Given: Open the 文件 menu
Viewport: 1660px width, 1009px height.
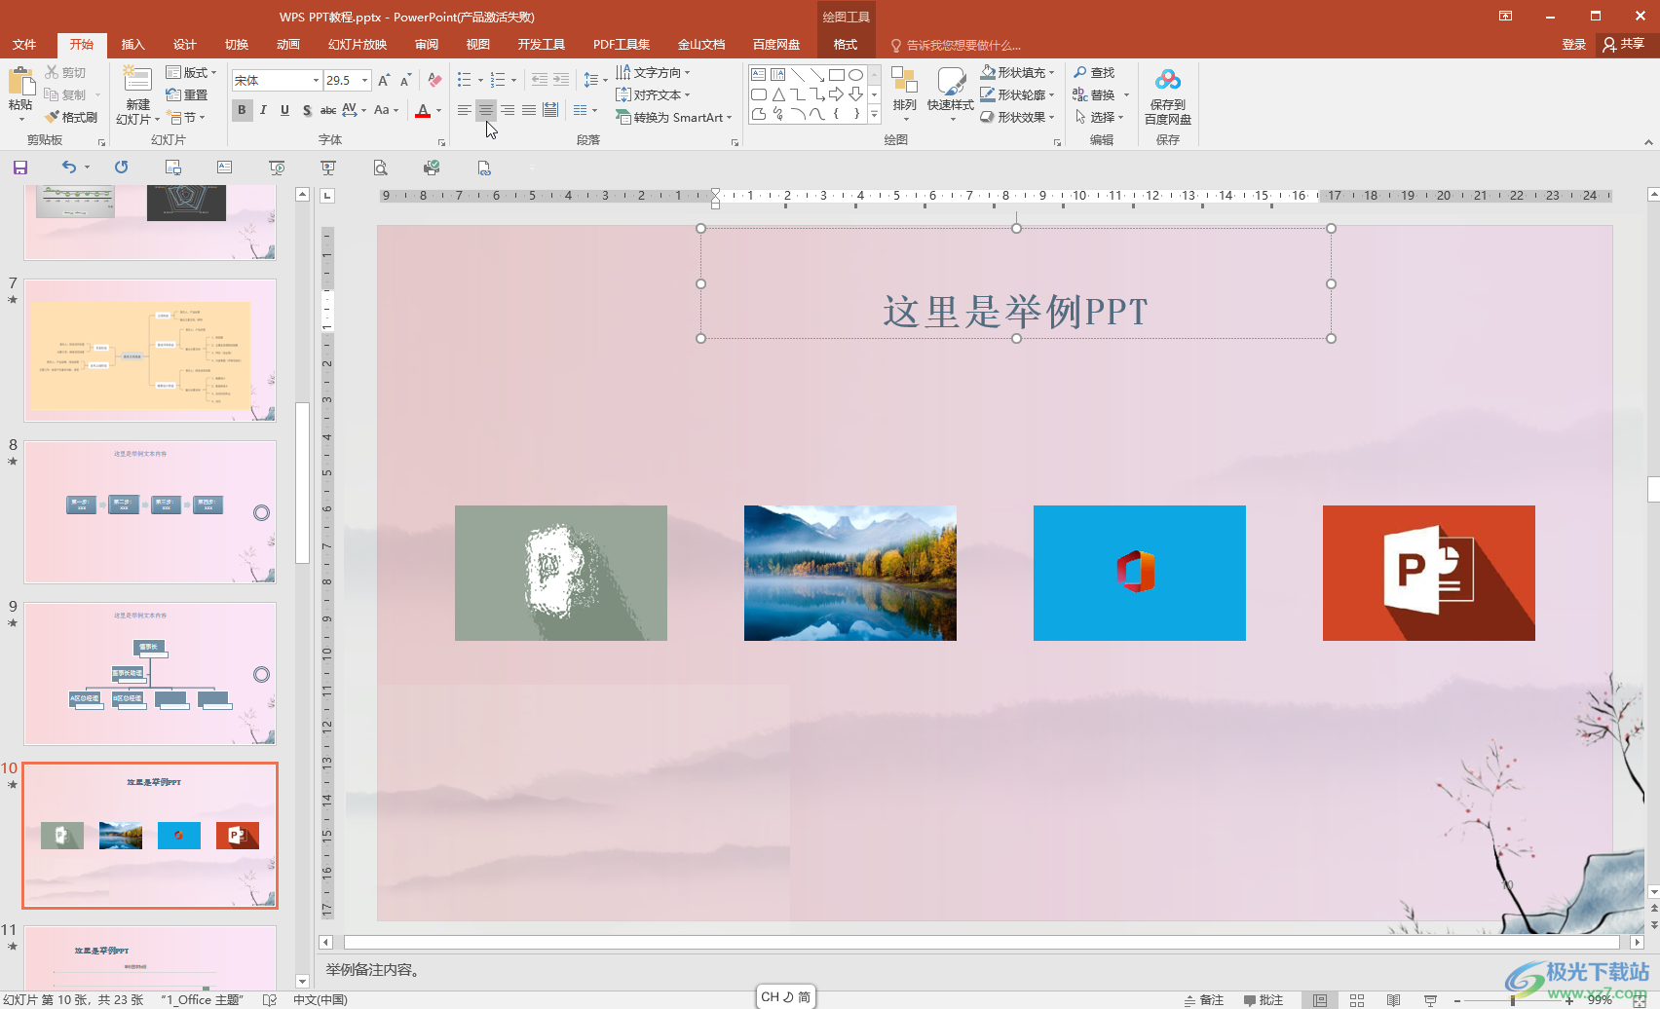Looking at the screenshot, I should coord(24,45).
